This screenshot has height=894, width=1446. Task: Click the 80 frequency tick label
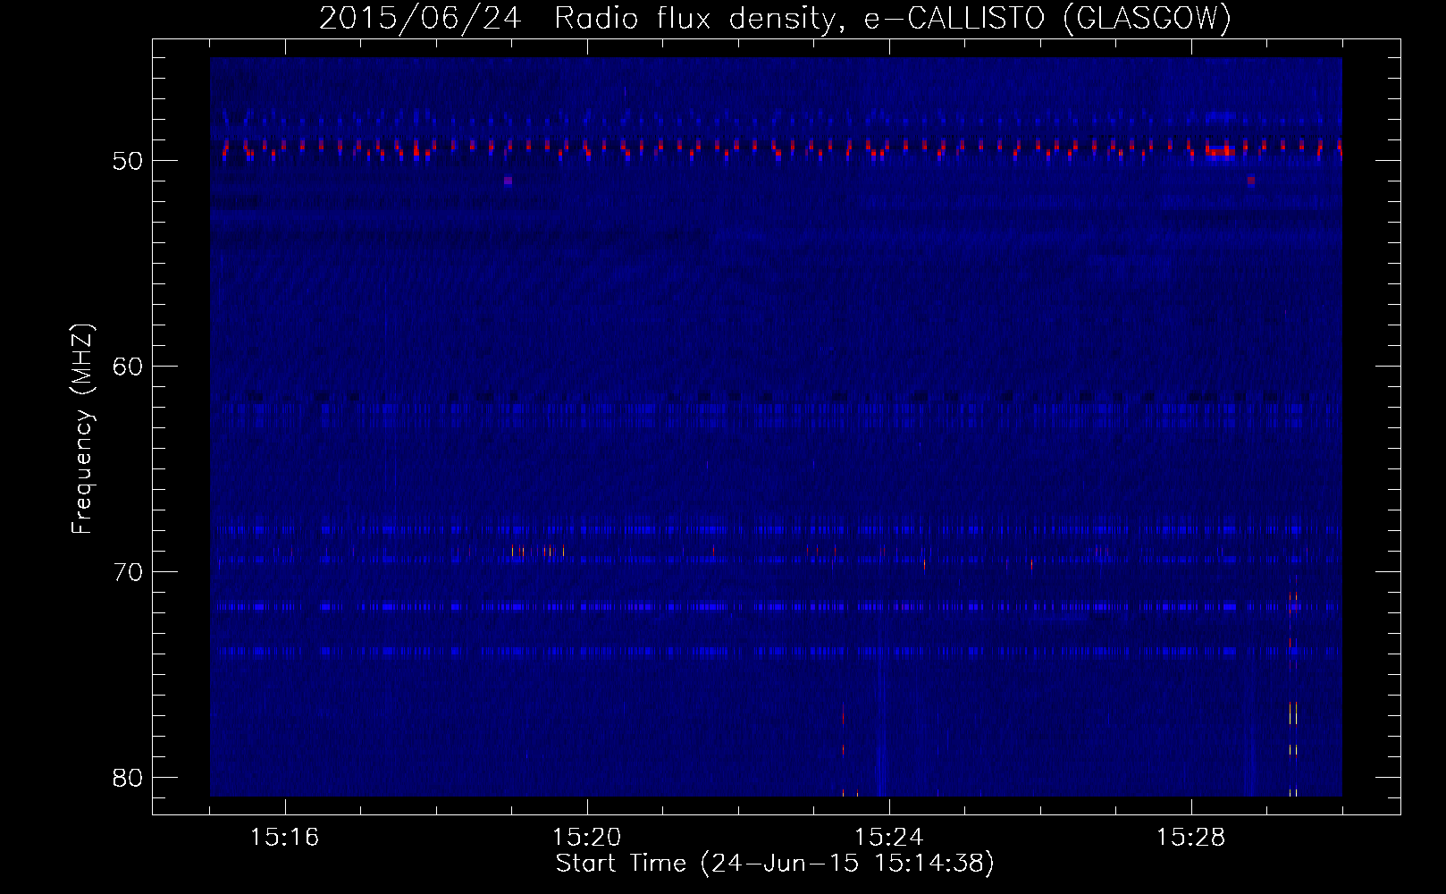tap(129, 778)
